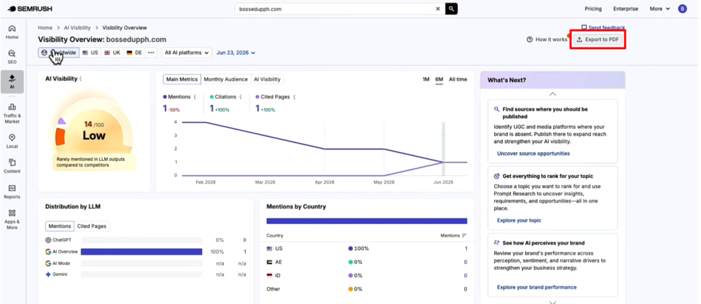This screenshot has width=701, height=304.
Task: Select the 1M time range
Action: (426, 79)
